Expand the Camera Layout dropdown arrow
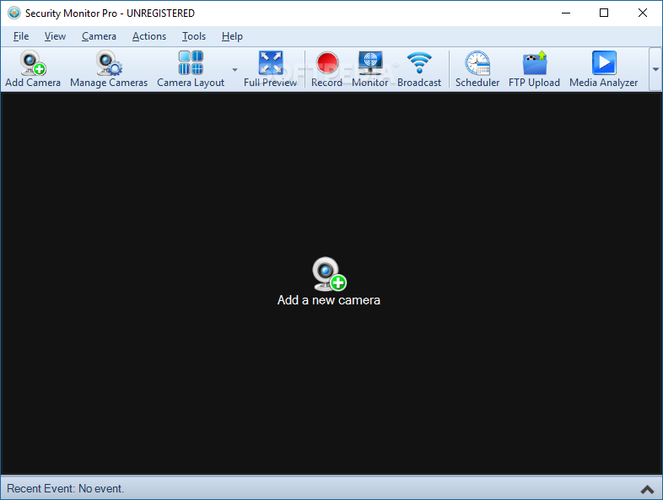Screen dimensions: 663x500 point(234,69)
